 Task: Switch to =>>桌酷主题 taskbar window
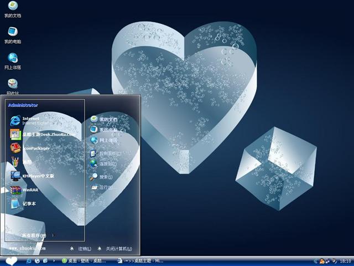(x=140, y=261)
